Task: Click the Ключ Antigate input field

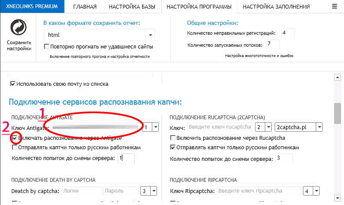Action: click(95, 127)
